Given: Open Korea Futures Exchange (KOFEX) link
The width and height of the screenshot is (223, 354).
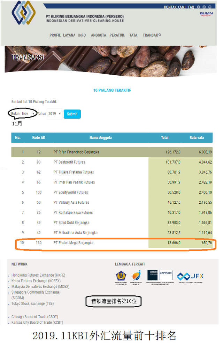Looking at the screenshot, I should click(36, 281).
